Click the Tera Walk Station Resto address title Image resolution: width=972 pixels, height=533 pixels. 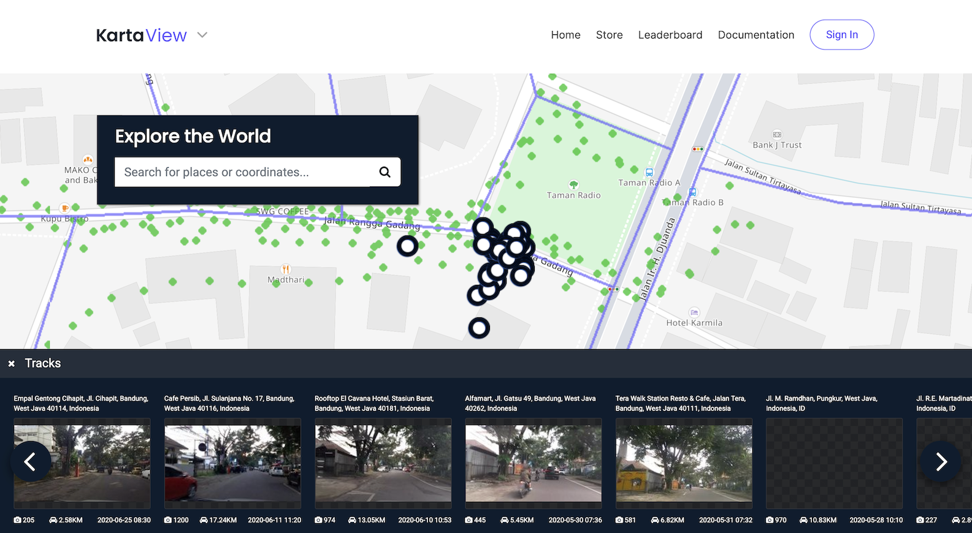pyautogui.click(x=681, y=403)
